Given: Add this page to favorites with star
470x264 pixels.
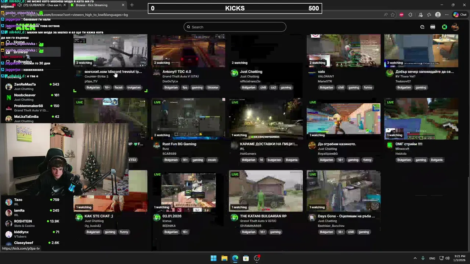Looking at the screenshot, I should [x=393, y=15].
